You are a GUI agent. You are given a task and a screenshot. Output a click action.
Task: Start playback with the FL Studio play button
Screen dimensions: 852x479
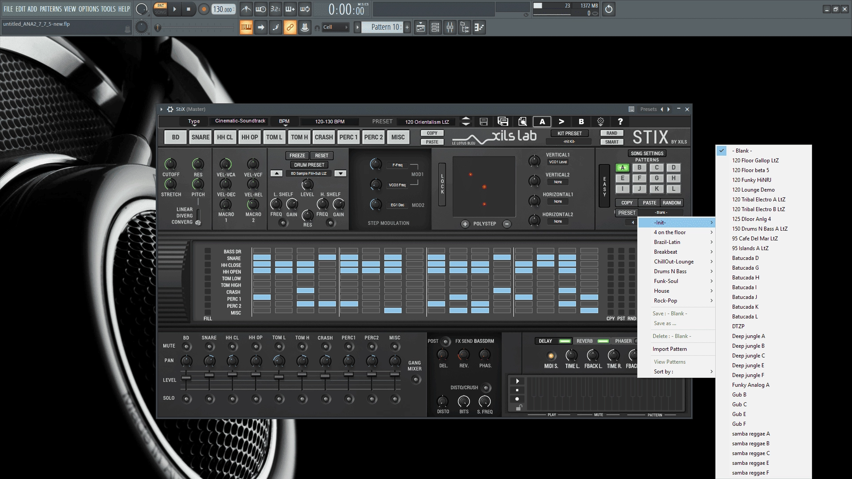point(174,9)
